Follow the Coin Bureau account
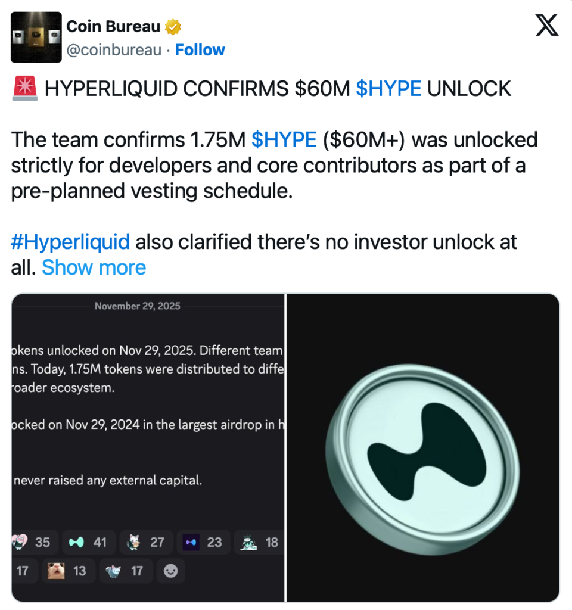 pyautogui.click(x=200, y=50)
